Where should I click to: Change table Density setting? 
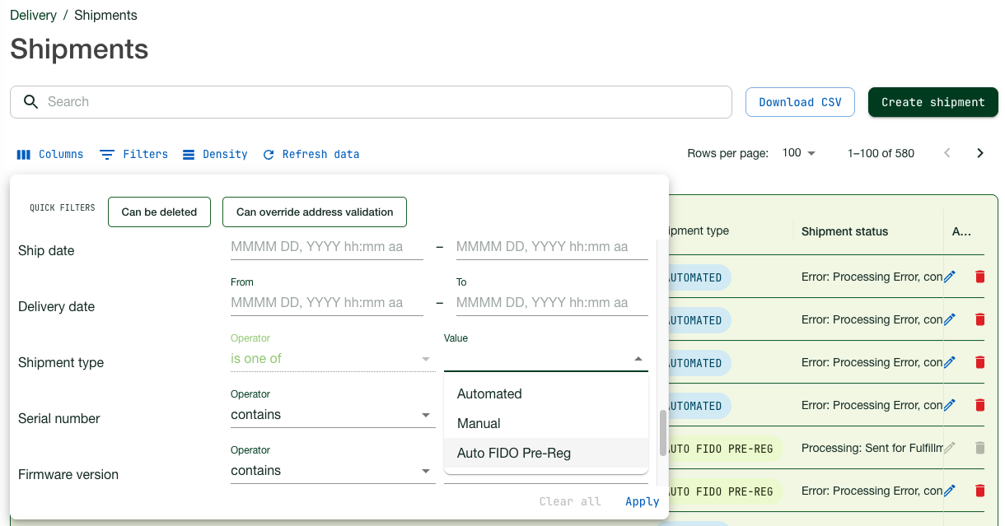pyautogui.click(x=215, y=154)
